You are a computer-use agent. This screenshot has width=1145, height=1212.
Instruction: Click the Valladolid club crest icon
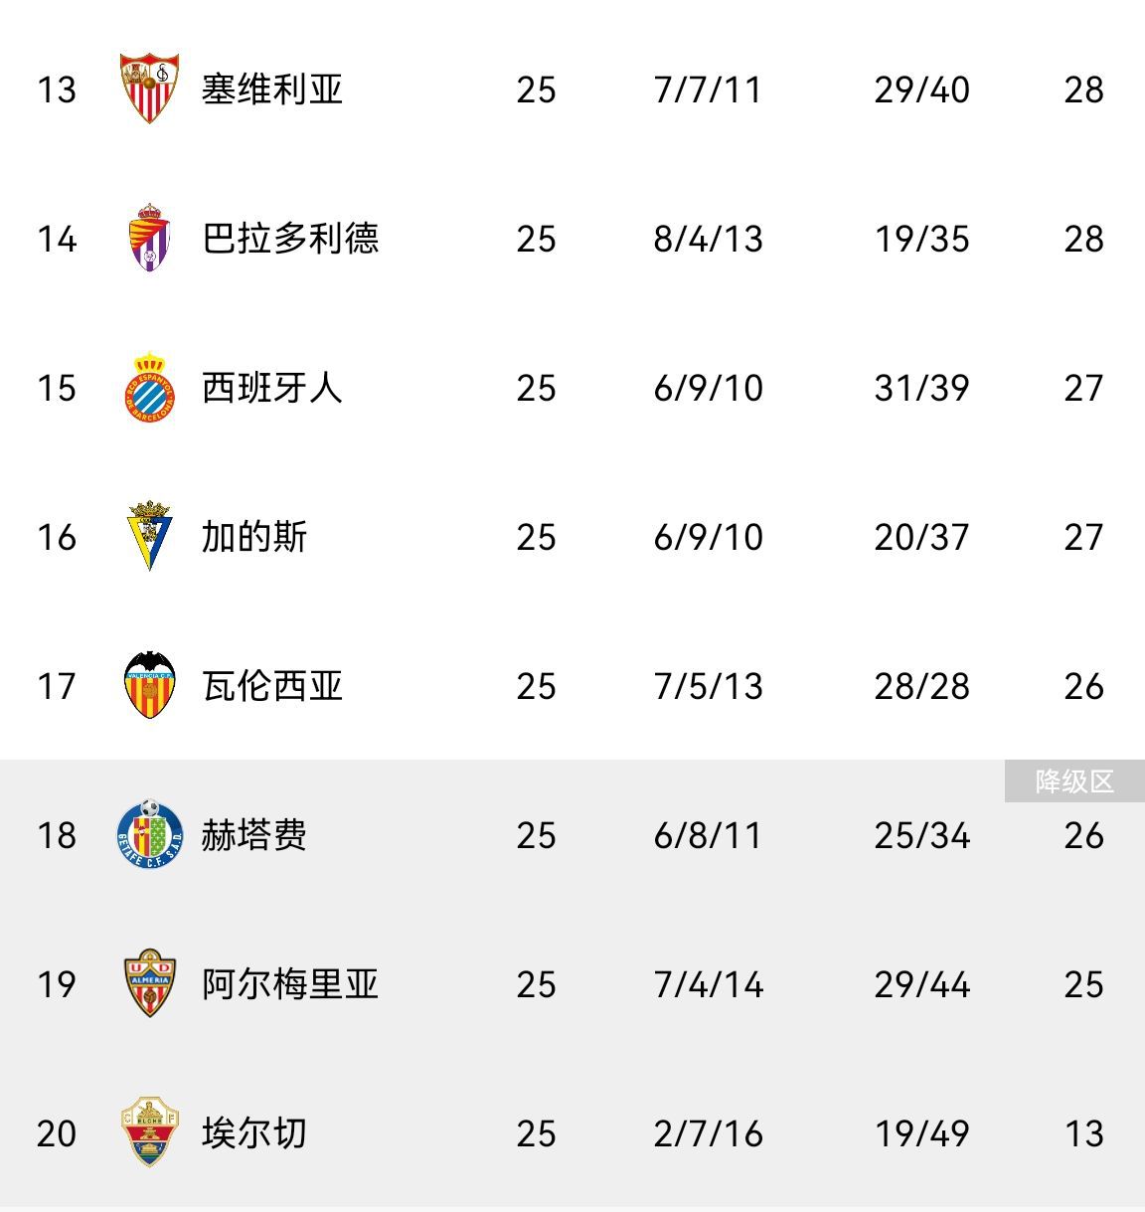(149, 239)
